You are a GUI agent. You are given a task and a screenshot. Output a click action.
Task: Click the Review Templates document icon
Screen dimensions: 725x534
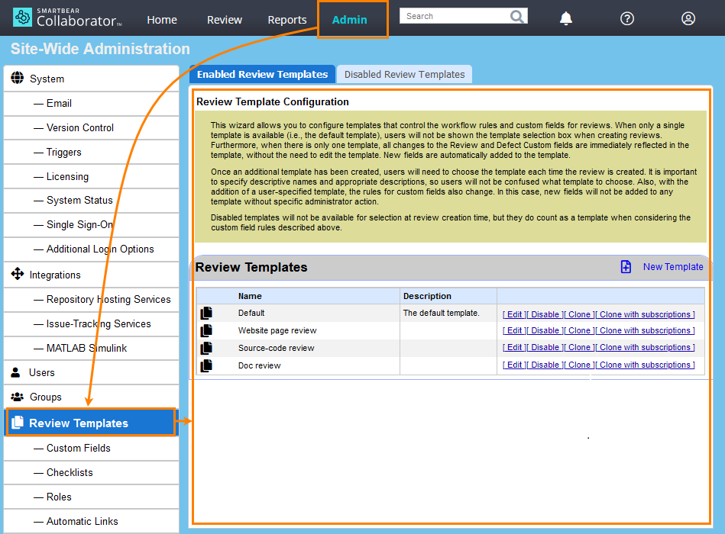[20, 422]
